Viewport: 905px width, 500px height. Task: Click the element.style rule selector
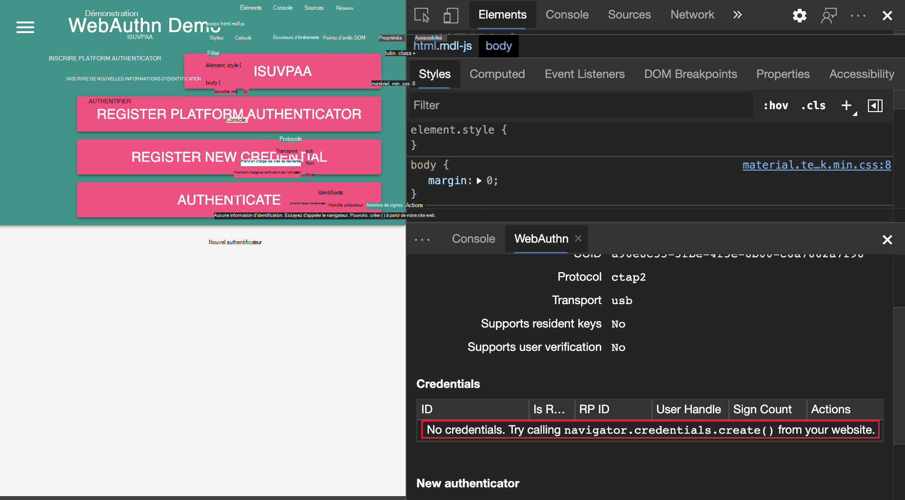[x=452, y=130]
